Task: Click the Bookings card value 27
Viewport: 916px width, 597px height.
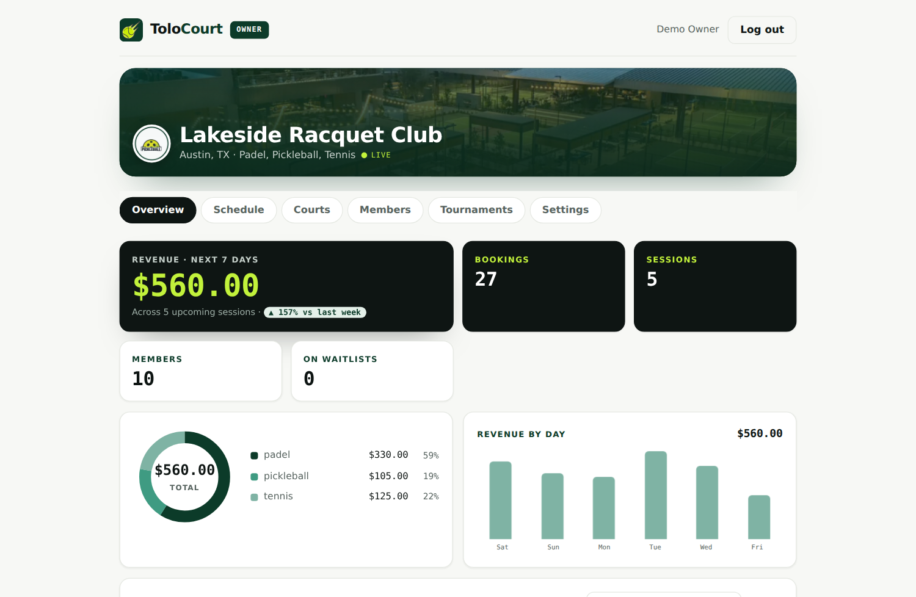Action: click(x=486, y=279)
